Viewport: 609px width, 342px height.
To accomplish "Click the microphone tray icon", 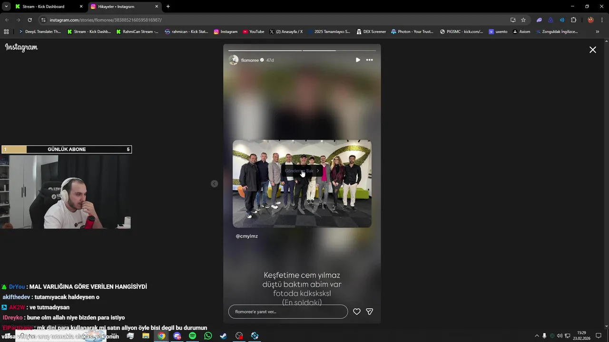I will [544, 336].
